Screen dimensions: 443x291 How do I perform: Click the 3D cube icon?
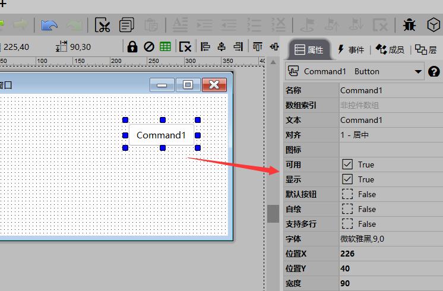433,25
